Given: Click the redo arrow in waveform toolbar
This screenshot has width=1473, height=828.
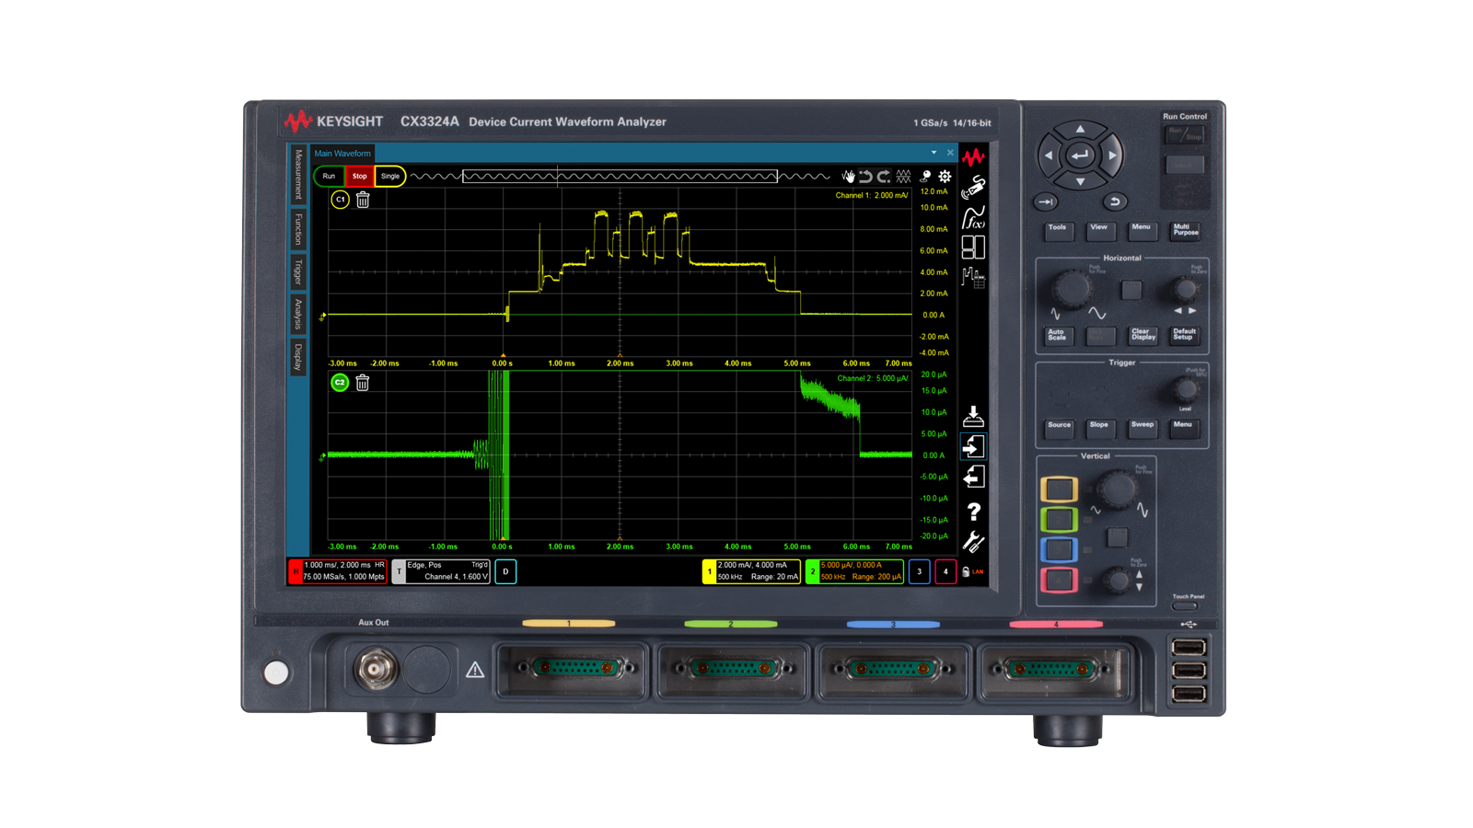Looking at the screenshot, I should click(x=884, y=176).
